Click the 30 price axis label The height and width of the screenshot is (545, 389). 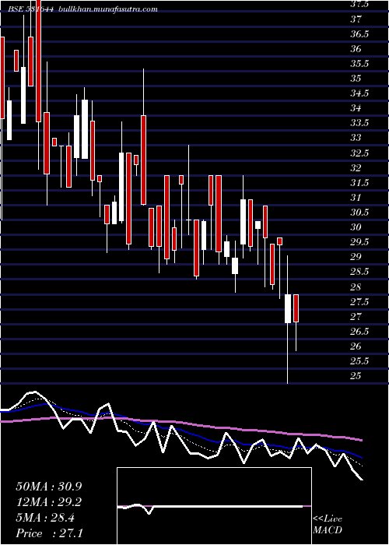(356, 227)
